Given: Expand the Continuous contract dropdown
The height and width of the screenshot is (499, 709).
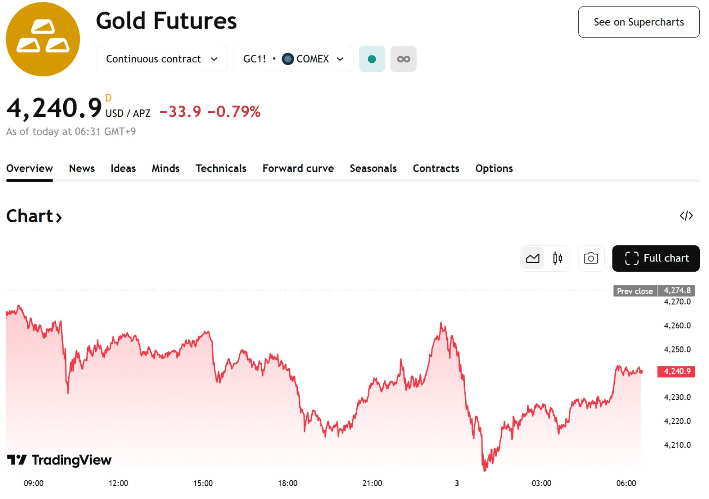Looking at the screenshot, I should click(162, 59).
